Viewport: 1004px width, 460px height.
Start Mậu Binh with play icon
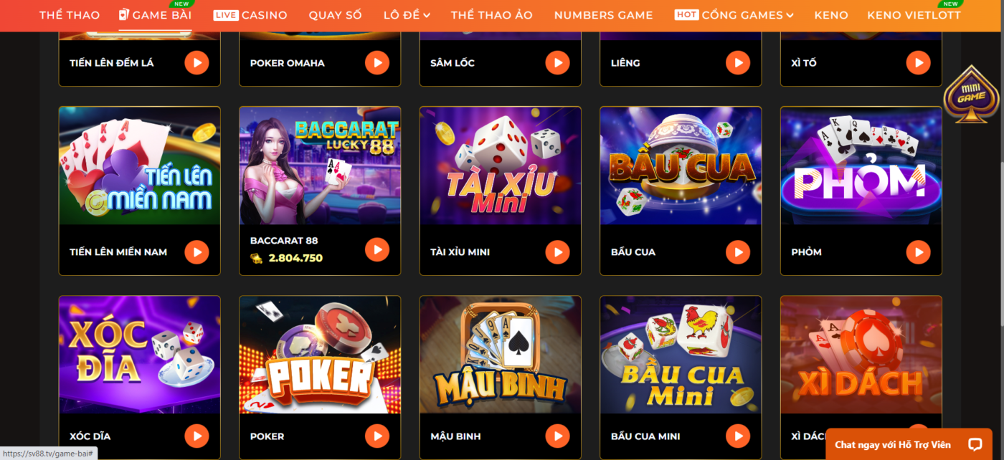pos(557,436)
